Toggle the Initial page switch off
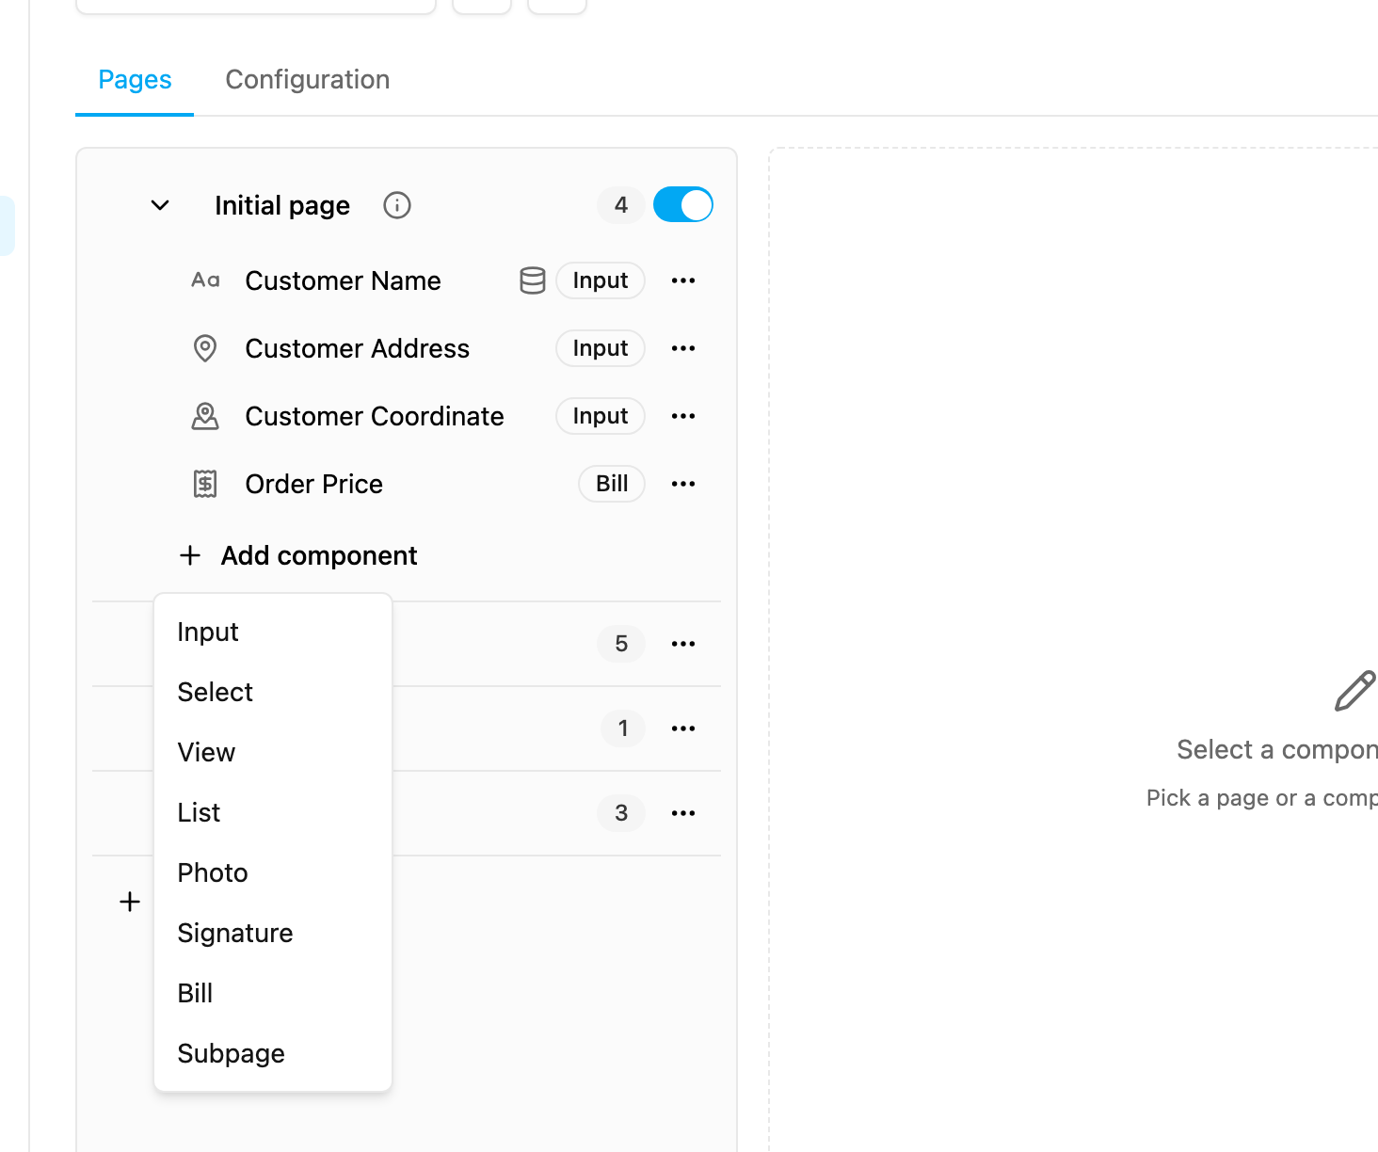1378x1152 pixels. [x=683, y=205]
